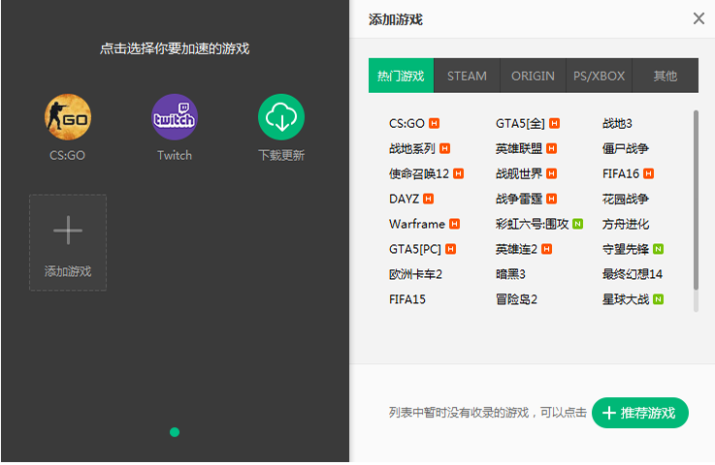This screenshot has height=465, width=715.
Task: Choose 僵尸战争 from the list
Action: point(625,148)
